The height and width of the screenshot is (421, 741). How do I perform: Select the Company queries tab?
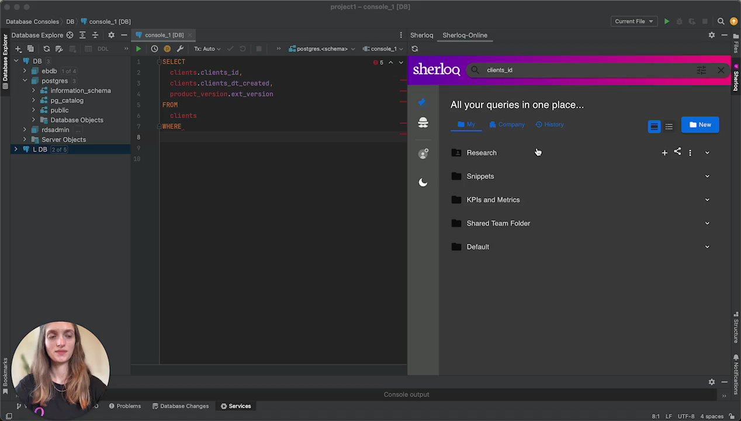click(x=507, y=125)
